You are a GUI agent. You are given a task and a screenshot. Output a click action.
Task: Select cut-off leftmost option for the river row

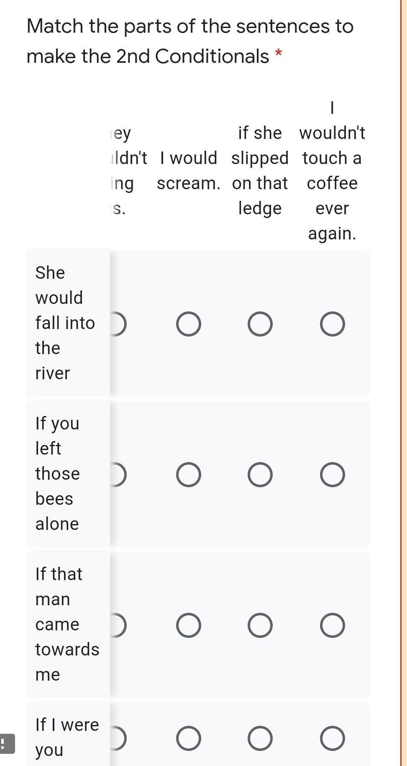(x=118, y=324)
